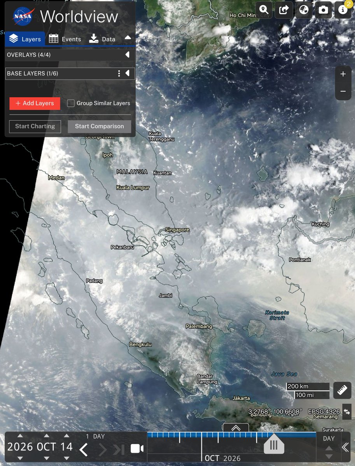The image size is (355, 466).
Task: Click the Karimata Strait label
Action: (277, 315)
